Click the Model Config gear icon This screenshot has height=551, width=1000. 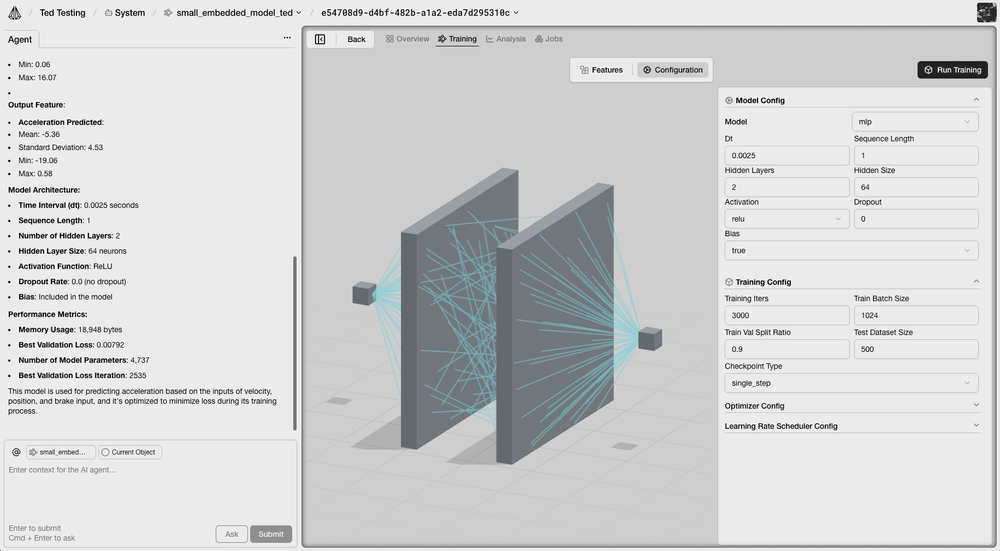(729, 100)
